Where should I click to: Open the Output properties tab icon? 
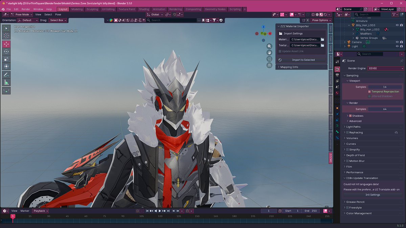pyautogui.click(x=337, y=75)
